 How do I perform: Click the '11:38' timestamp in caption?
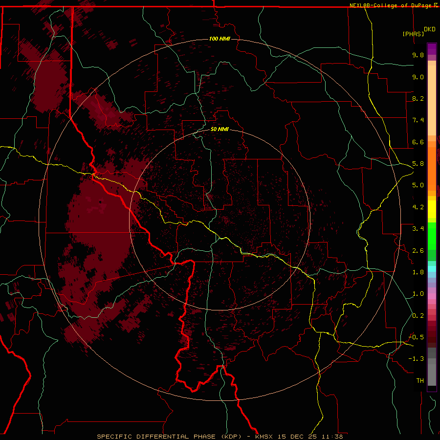332,437
